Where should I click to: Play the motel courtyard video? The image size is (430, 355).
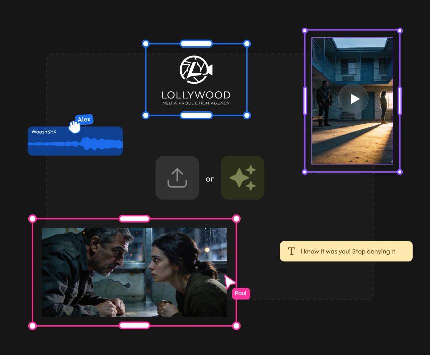click(353, 99)
